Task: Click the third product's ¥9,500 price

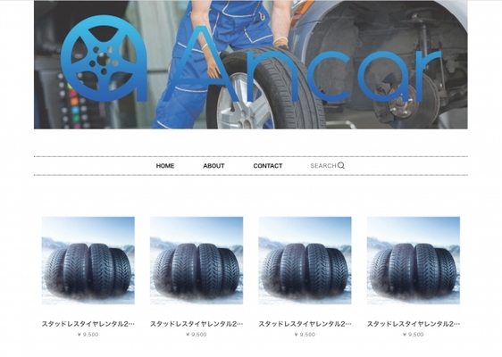Action: click(x=305, y=335)
